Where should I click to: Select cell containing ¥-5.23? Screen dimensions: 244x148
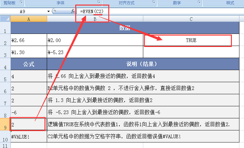95,52
